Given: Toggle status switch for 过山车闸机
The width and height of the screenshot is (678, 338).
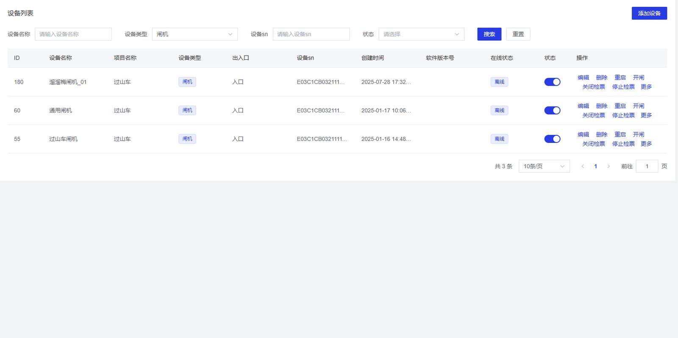Looking at the screenshot, I should tap(552, 139).
